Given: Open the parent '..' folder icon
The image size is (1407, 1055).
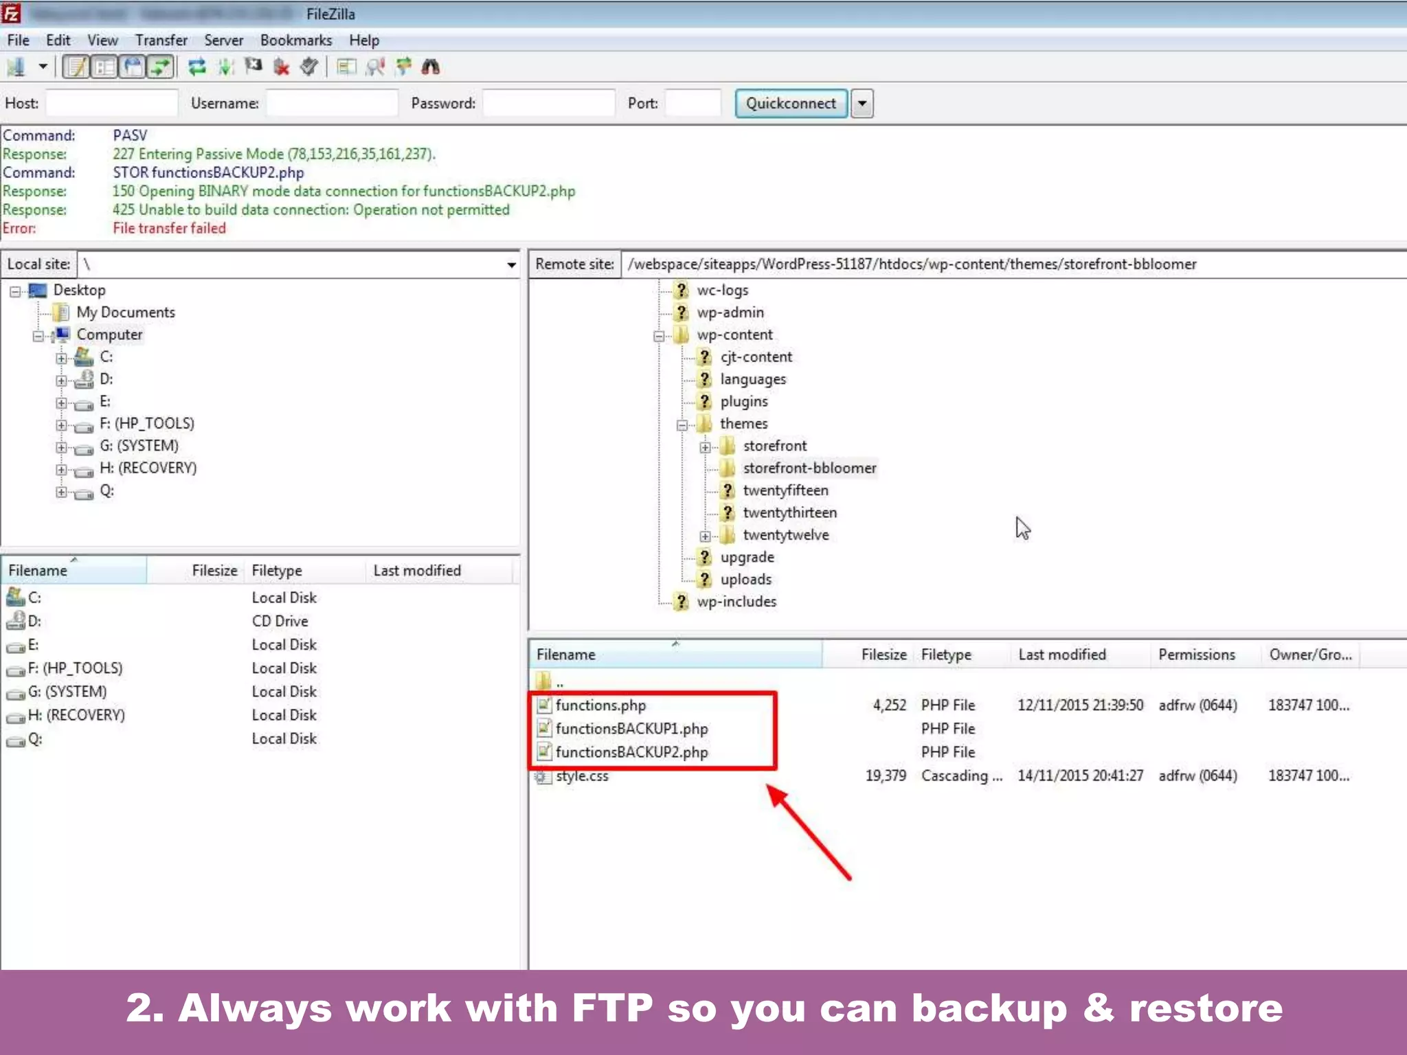Looking at the screenshot, I should 543,681.
